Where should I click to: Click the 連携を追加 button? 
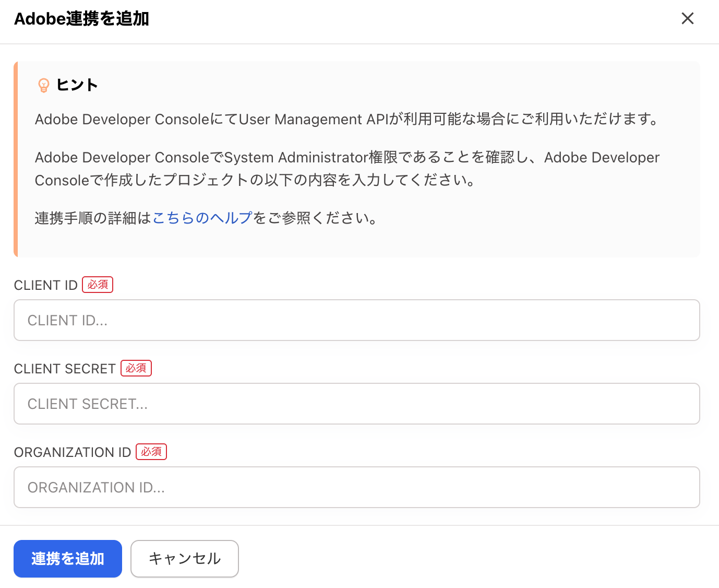[67, 558]
